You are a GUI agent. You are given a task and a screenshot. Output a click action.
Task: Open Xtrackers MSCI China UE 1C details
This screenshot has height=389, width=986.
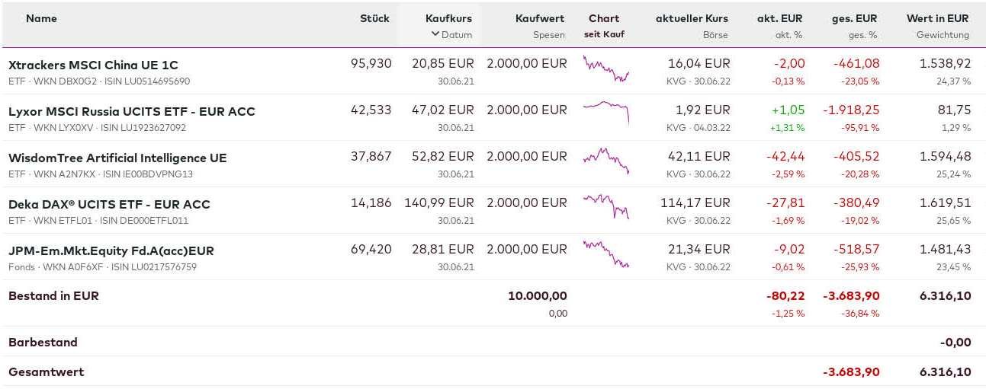(93, 65)
